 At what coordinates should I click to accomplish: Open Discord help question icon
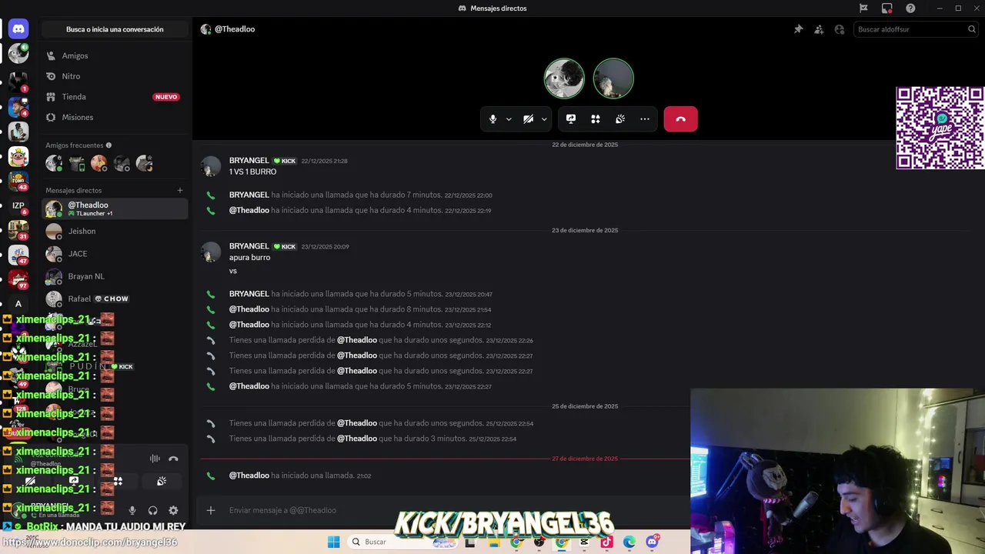[911, 8]
